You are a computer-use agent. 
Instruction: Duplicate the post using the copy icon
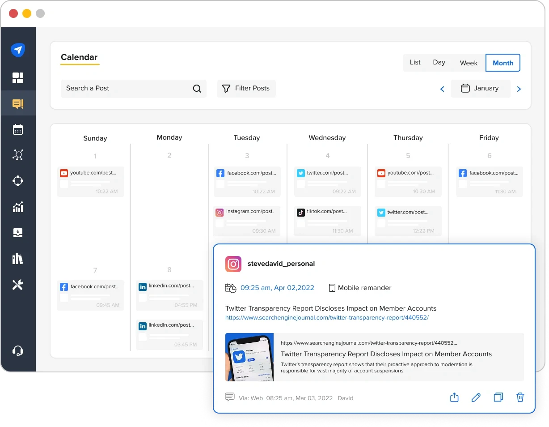(498, 397)
